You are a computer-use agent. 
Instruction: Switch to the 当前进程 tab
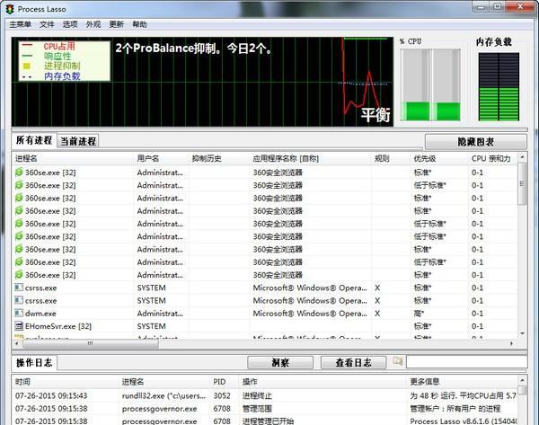pyautogui.click(x=78, y=141)
